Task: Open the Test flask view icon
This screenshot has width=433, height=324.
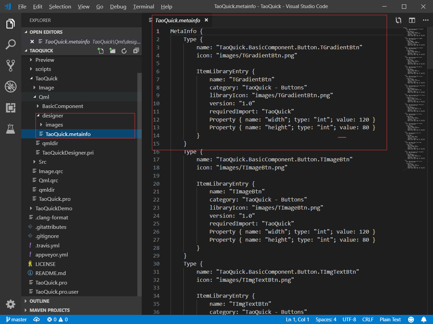Action: [x=10, y=129]
